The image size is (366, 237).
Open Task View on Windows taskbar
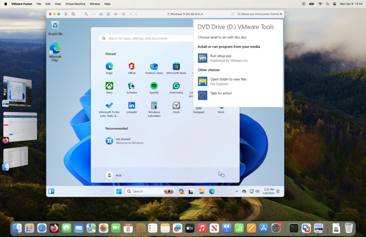click(191, 192)
